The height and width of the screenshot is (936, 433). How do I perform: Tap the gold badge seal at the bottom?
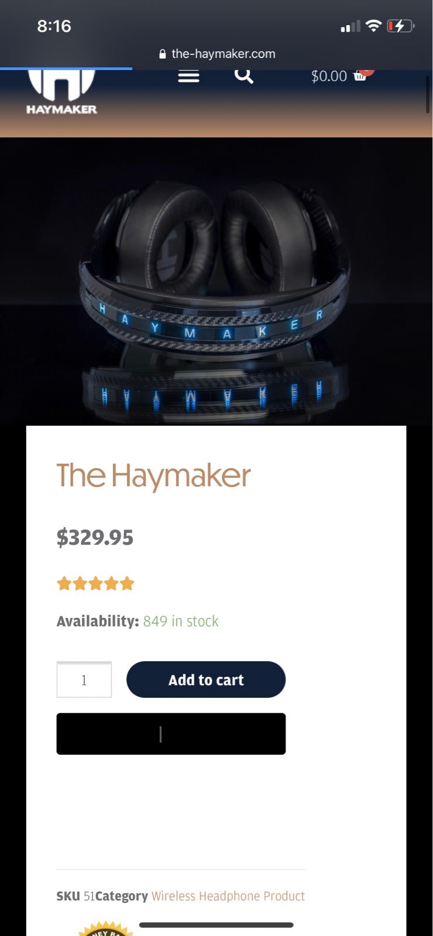[x=106, y=929]
